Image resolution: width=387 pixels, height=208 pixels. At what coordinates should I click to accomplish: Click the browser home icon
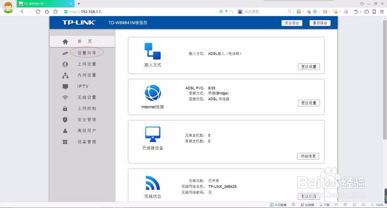click(47, 12)
